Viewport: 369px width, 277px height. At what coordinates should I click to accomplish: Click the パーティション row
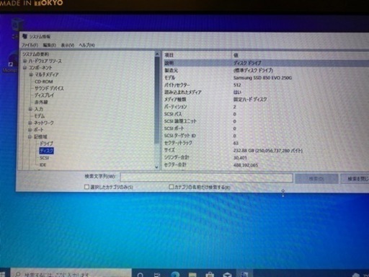coord(266,107)
